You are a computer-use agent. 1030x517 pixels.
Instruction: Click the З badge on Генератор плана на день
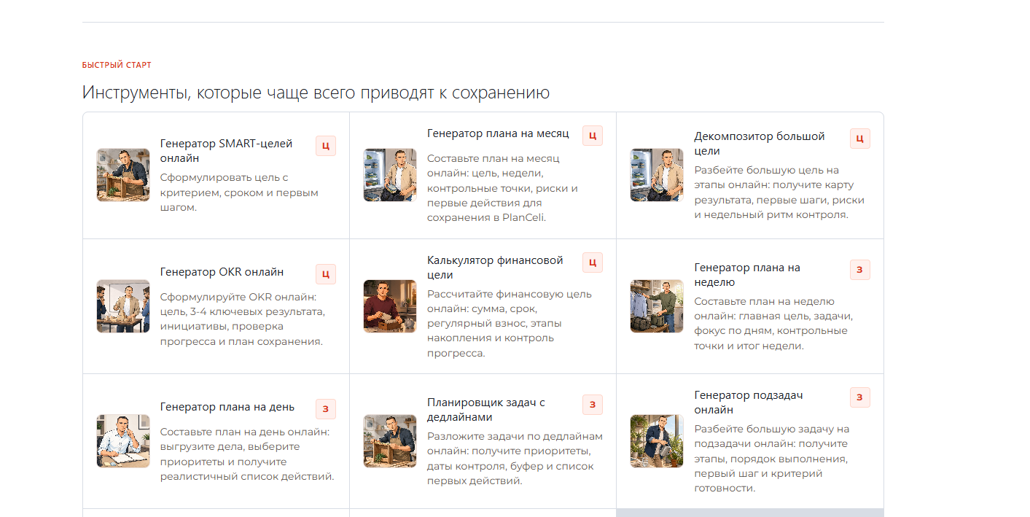click(326, 409)
